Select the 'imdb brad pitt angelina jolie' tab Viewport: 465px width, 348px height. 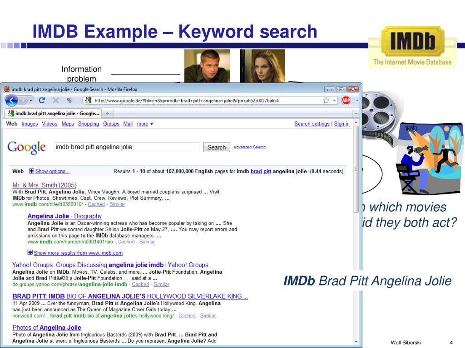pyautogui.click(x=53, y=113)
